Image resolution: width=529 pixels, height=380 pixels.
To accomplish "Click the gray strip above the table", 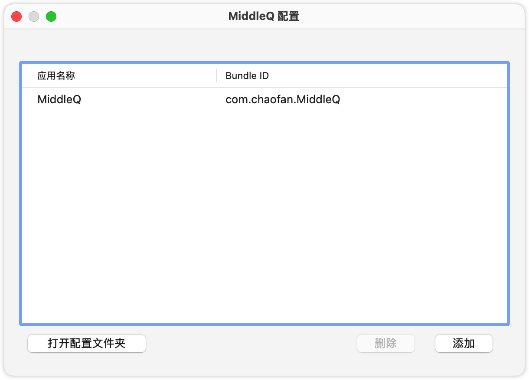I will pos(264,46).
